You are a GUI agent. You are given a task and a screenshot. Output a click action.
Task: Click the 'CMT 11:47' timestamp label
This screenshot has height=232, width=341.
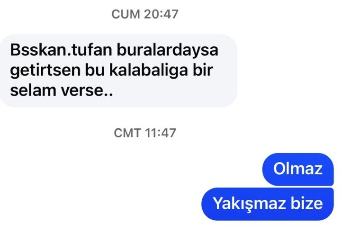tap(145, 133)
